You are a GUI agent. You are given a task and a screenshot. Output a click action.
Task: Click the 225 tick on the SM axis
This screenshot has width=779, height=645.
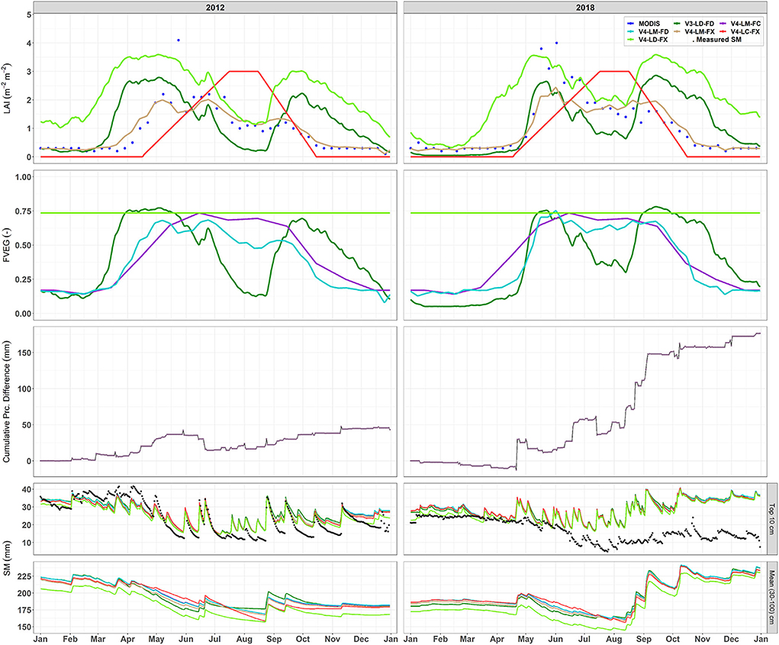(25, 576)
